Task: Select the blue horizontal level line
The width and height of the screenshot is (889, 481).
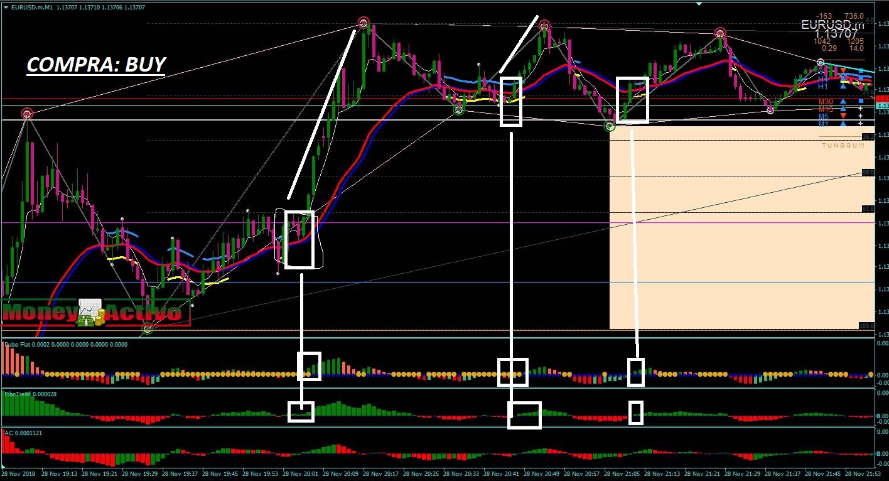Action: tap(438, 282)
